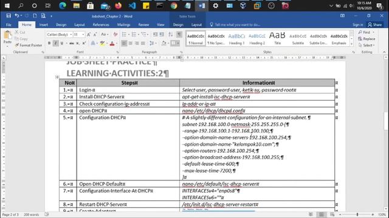Viewport: 389px width, 218px height.
Task: Toggle italic formatting
Action: [55, 43]
